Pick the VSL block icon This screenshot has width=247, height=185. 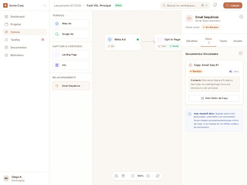[57, 65]
